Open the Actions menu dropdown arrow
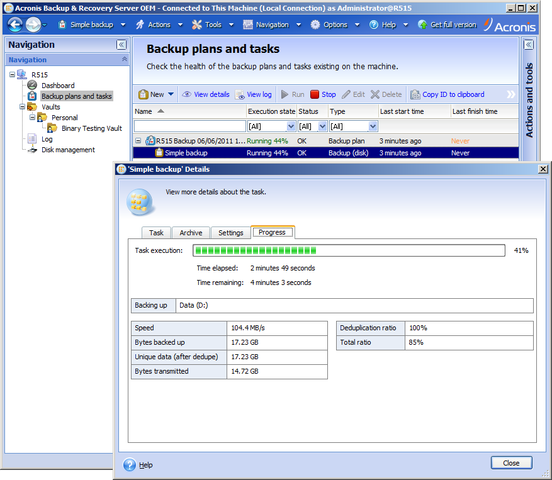The height and width of the screenshot is (480, 552). [180, 25]
